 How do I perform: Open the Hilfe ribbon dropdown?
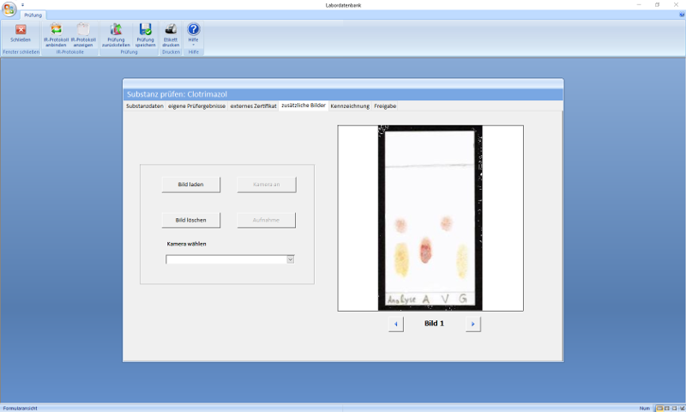[193, 34]
